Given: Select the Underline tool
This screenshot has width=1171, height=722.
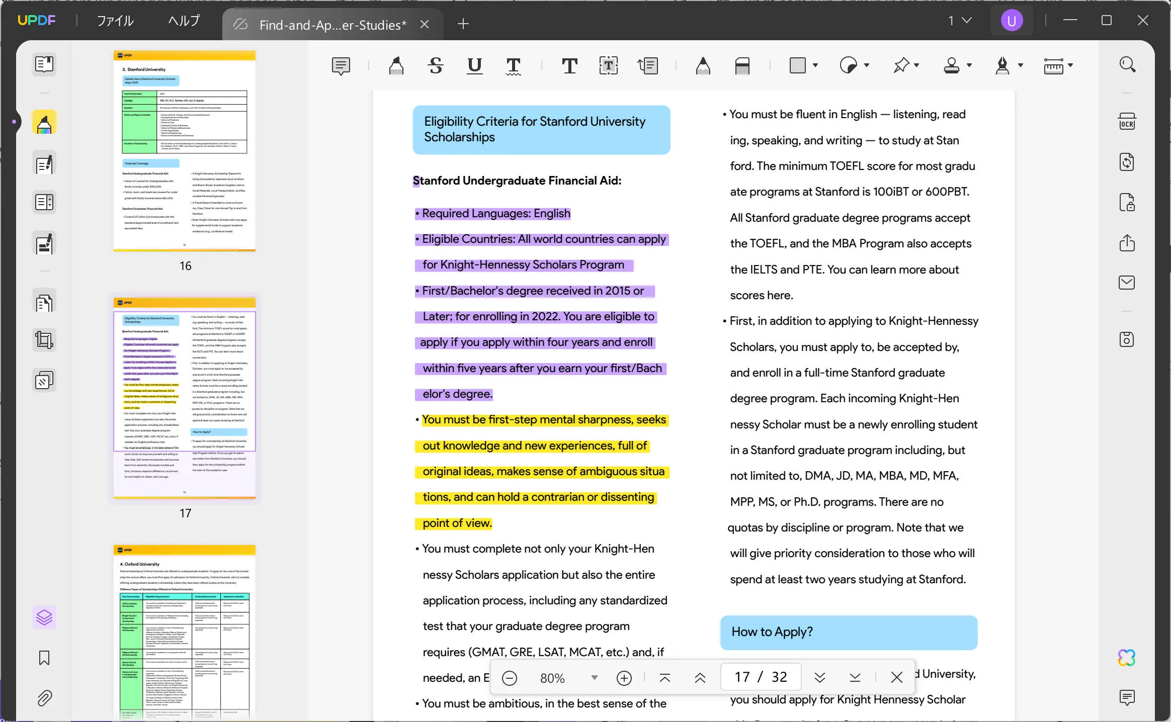Looking at the screenshot, I should [x=474, y=66].
